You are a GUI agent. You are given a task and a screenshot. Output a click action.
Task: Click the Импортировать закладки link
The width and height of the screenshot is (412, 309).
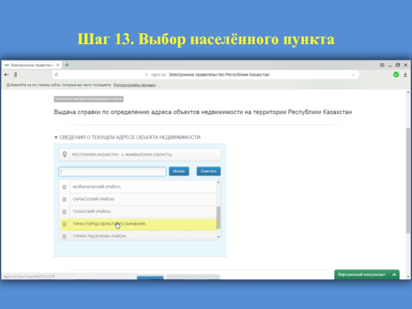pyautogui.click(x=134, y=85)
